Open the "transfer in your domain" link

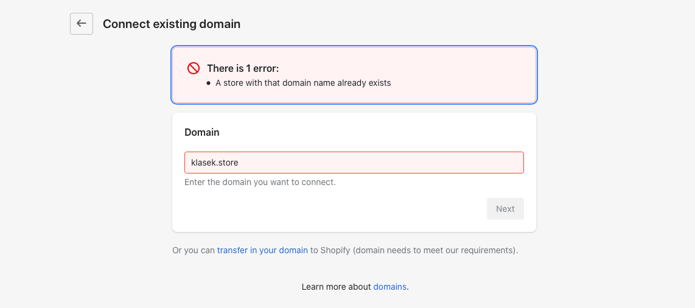click(x=262, y=250)
